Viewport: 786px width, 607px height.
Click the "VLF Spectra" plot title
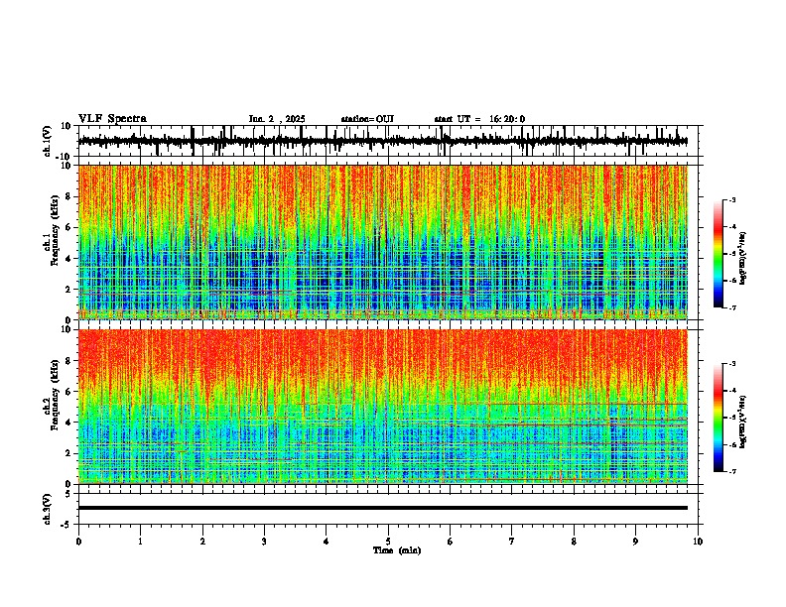[x=112, y=118]
